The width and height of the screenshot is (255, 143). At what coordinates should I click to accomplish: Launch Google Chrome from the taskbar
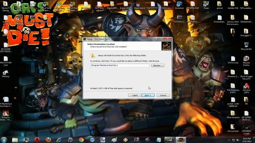click(81, 140)
